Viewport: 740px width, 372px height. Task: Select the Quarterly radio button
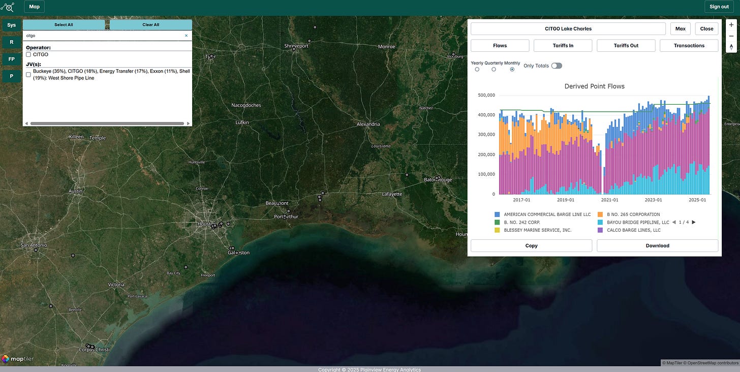pos(494,69)
